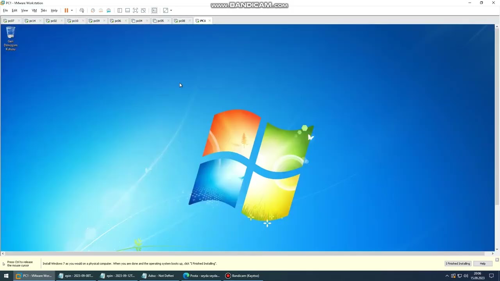
Task: Click the stretch guest display icon
Action: tap(166, 11)
